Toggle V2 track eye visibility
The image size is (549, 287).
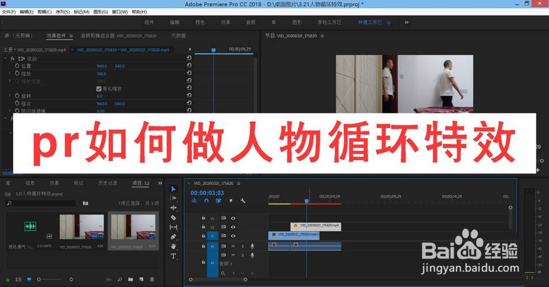pyautogui.click(x=233, y=227)
